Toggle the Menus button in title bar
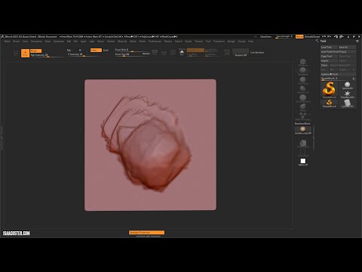 coord(299,37)
